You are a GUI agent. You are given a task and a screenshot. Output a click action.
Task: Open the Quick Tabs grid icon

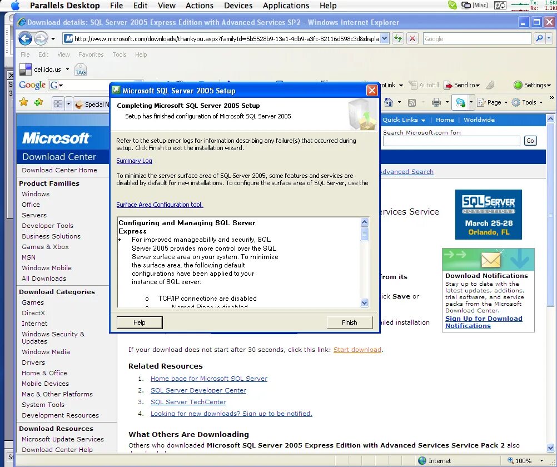coord(58,104)
